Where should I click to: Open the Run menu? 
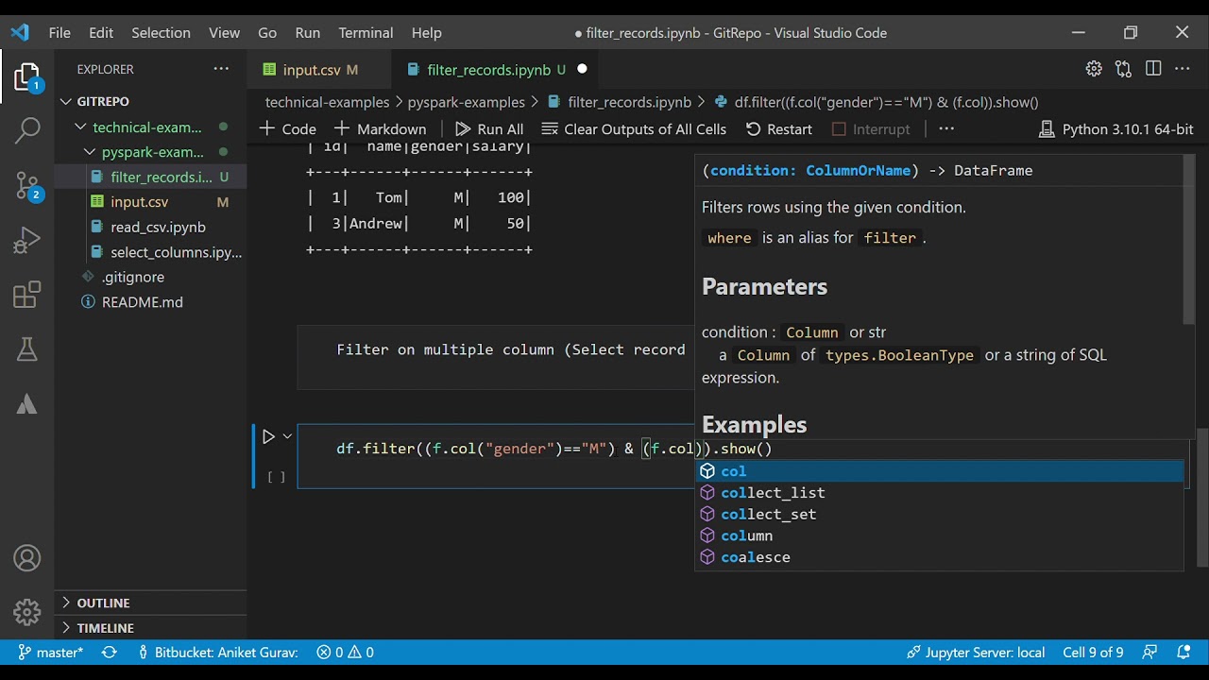click(x=307, y=32)
